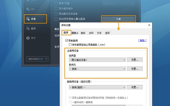Open 设置... for the 麦克风 device
170x106 pixels.
135,69
